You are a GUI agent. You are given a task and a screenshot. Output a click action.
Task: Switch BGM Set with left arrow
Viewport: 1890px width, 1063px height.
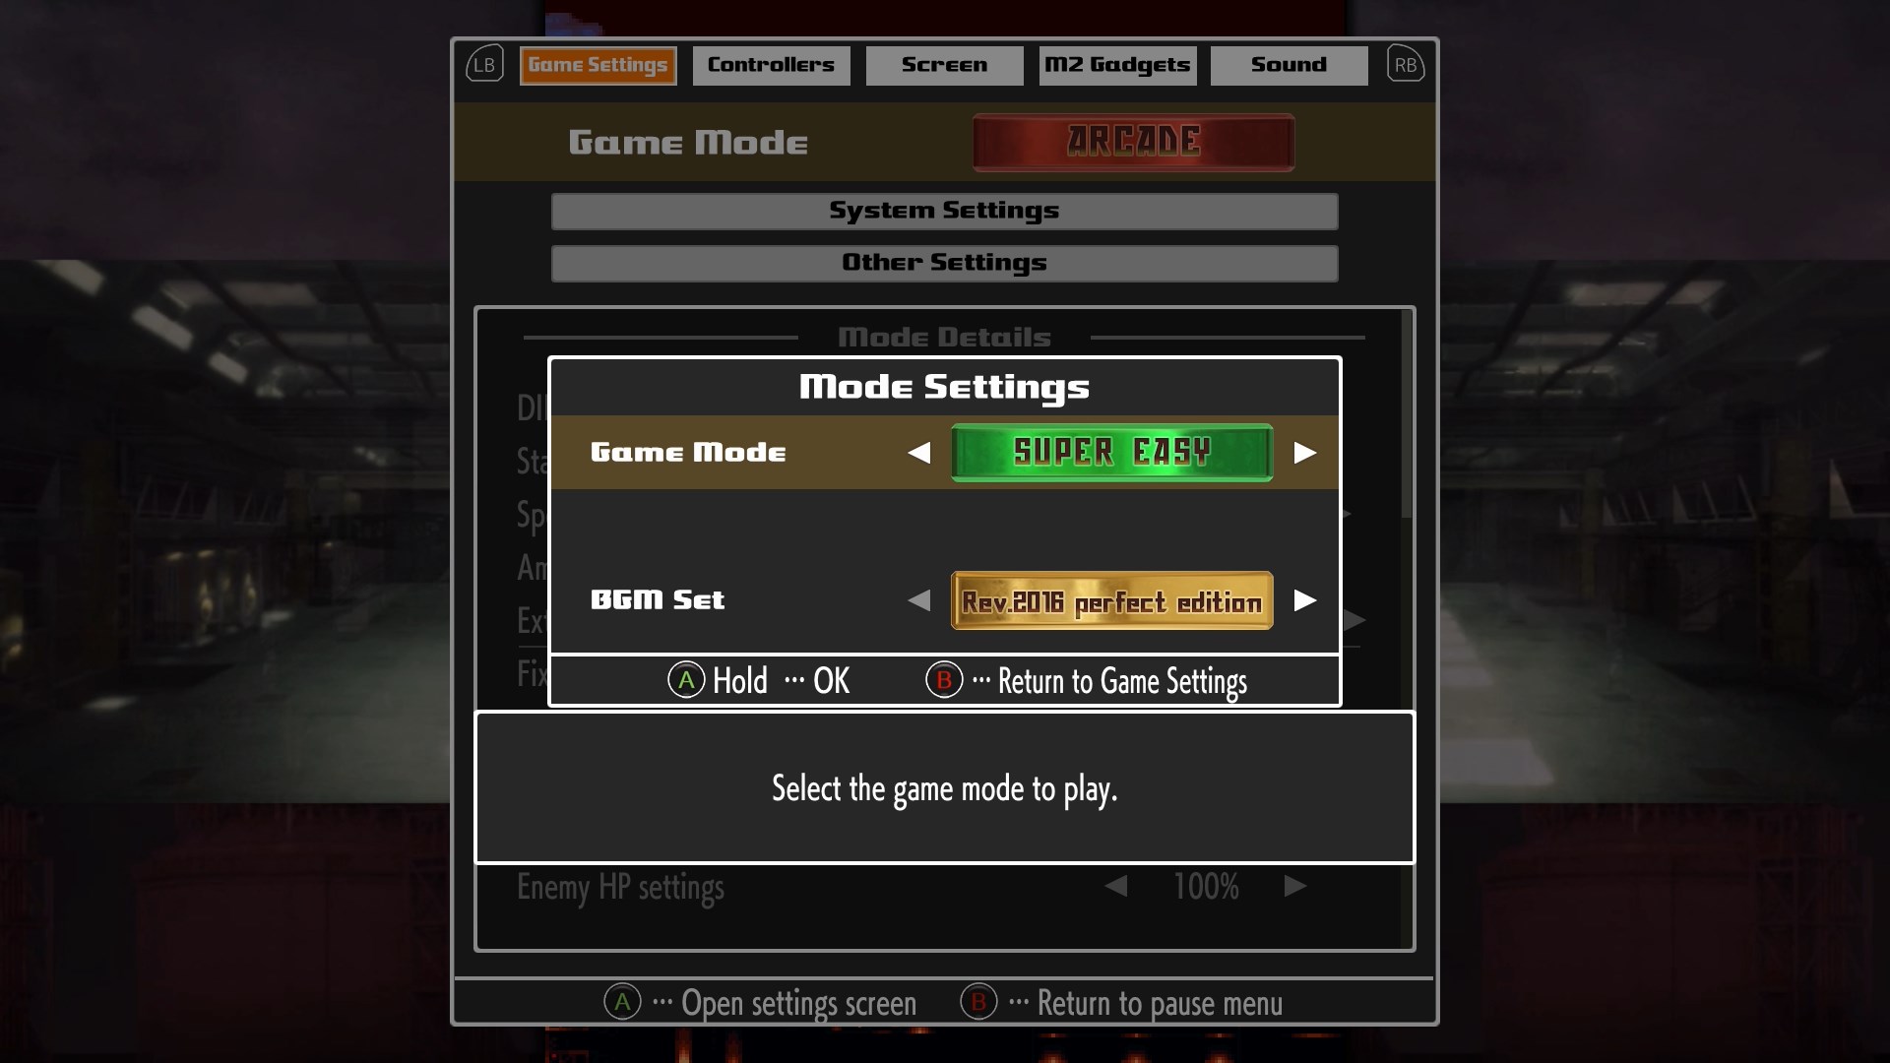[919, 600]
